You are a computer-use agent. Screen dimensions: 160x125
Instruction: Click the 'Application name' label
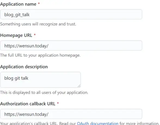18,4
